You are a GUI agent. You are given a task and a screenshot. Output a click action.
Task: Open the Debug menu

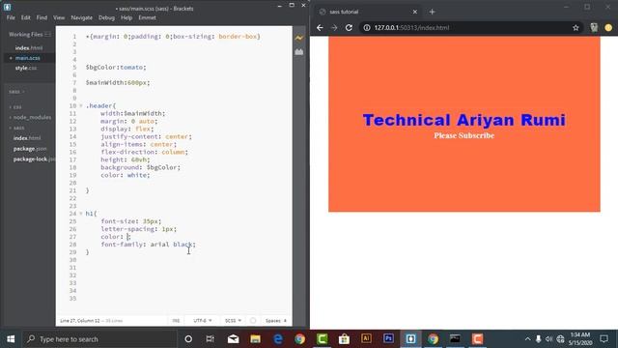tap(106, 17)
